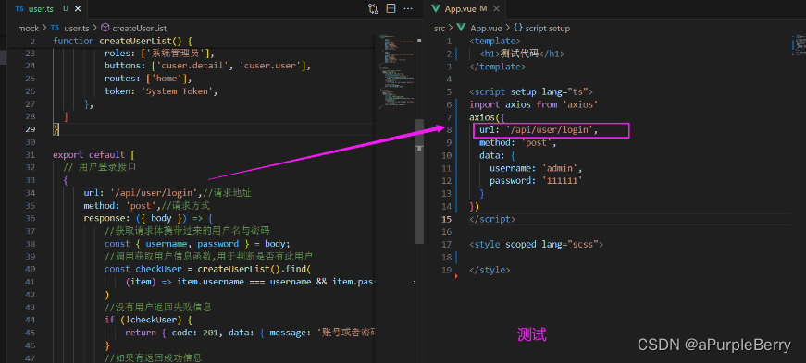Click the cube symbol icon beside createUserList breadcrumb
The width and height of the screenshot is (806, 363).
coord(105,29)
